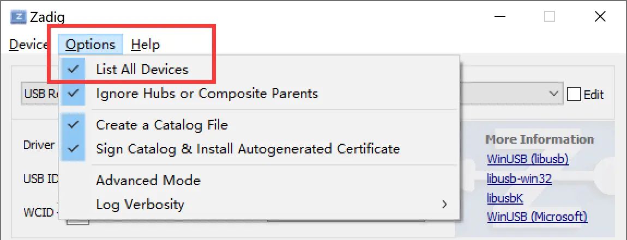Close the Options menu
Viewport: 627px width, 240px height.
[91, 44]
